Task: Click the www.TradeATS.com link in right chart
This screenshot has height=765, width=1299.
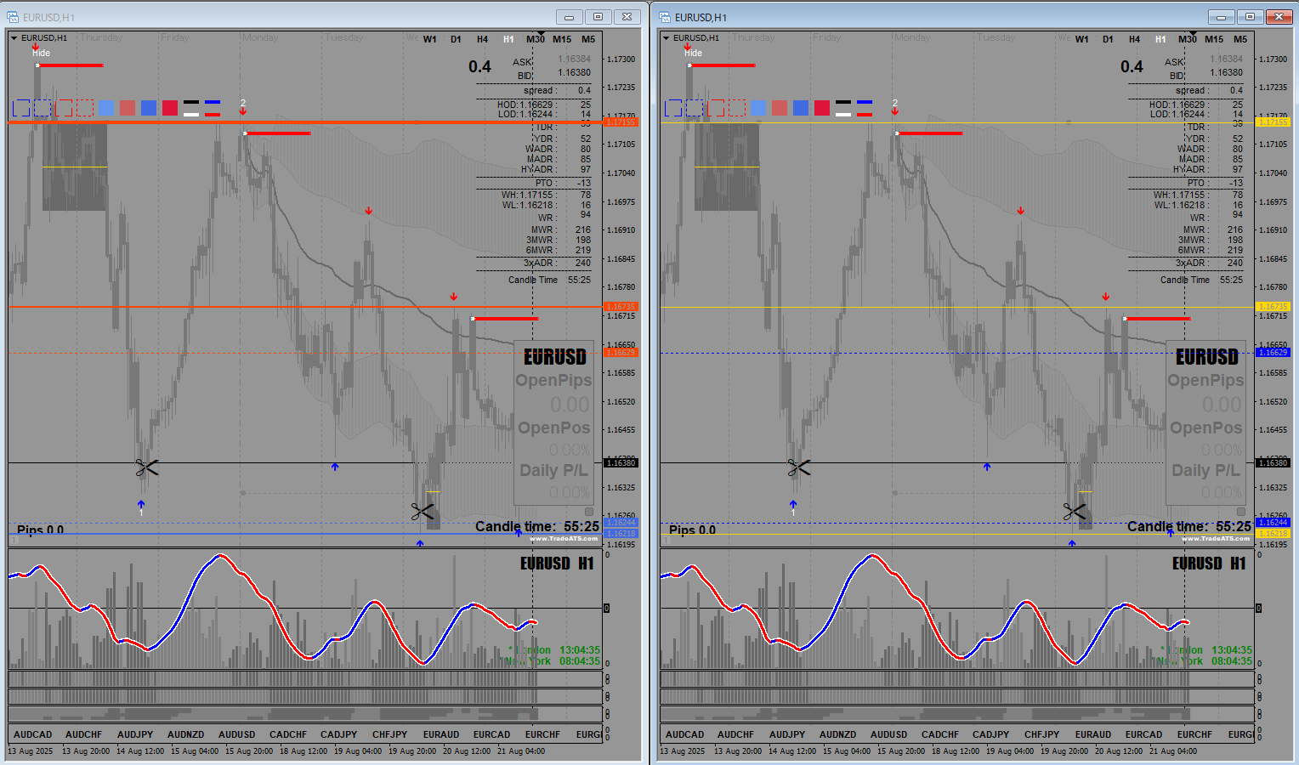Action: coord(1216,539)
